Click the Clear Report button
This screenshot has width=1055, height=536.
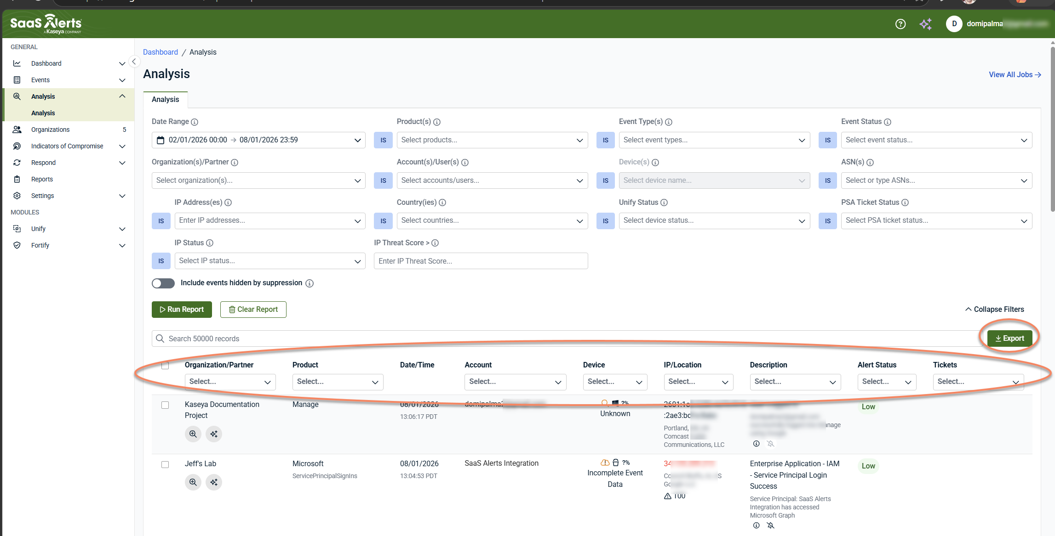[253, 310]
